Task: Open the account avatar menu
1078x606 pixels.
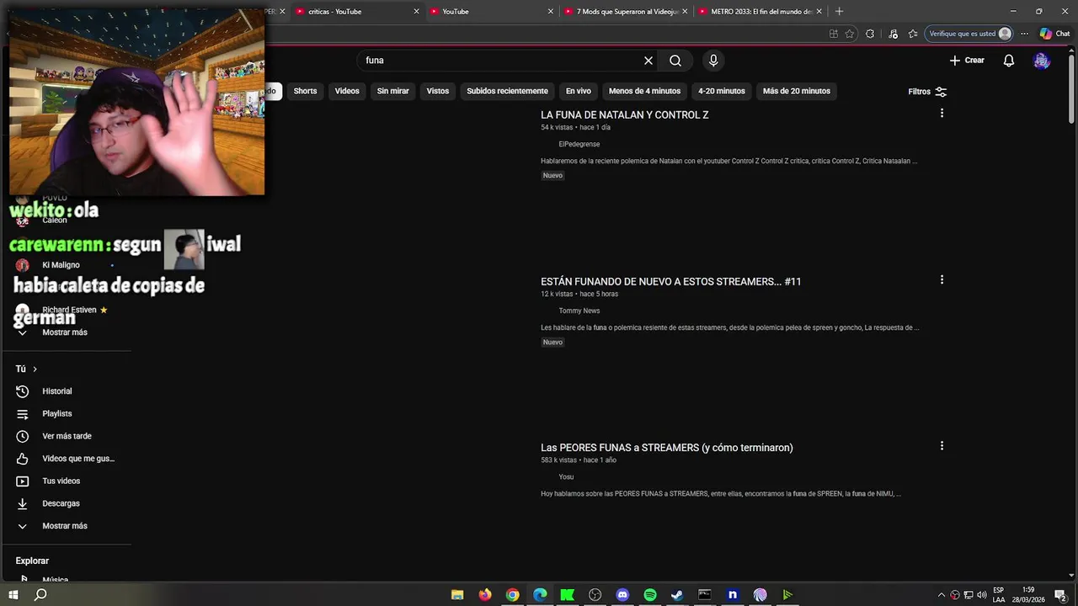Action: [1042, 61]
